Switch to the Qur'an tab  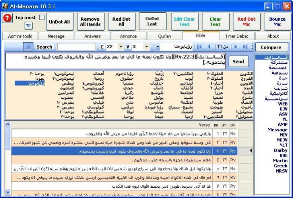(164, 36)
